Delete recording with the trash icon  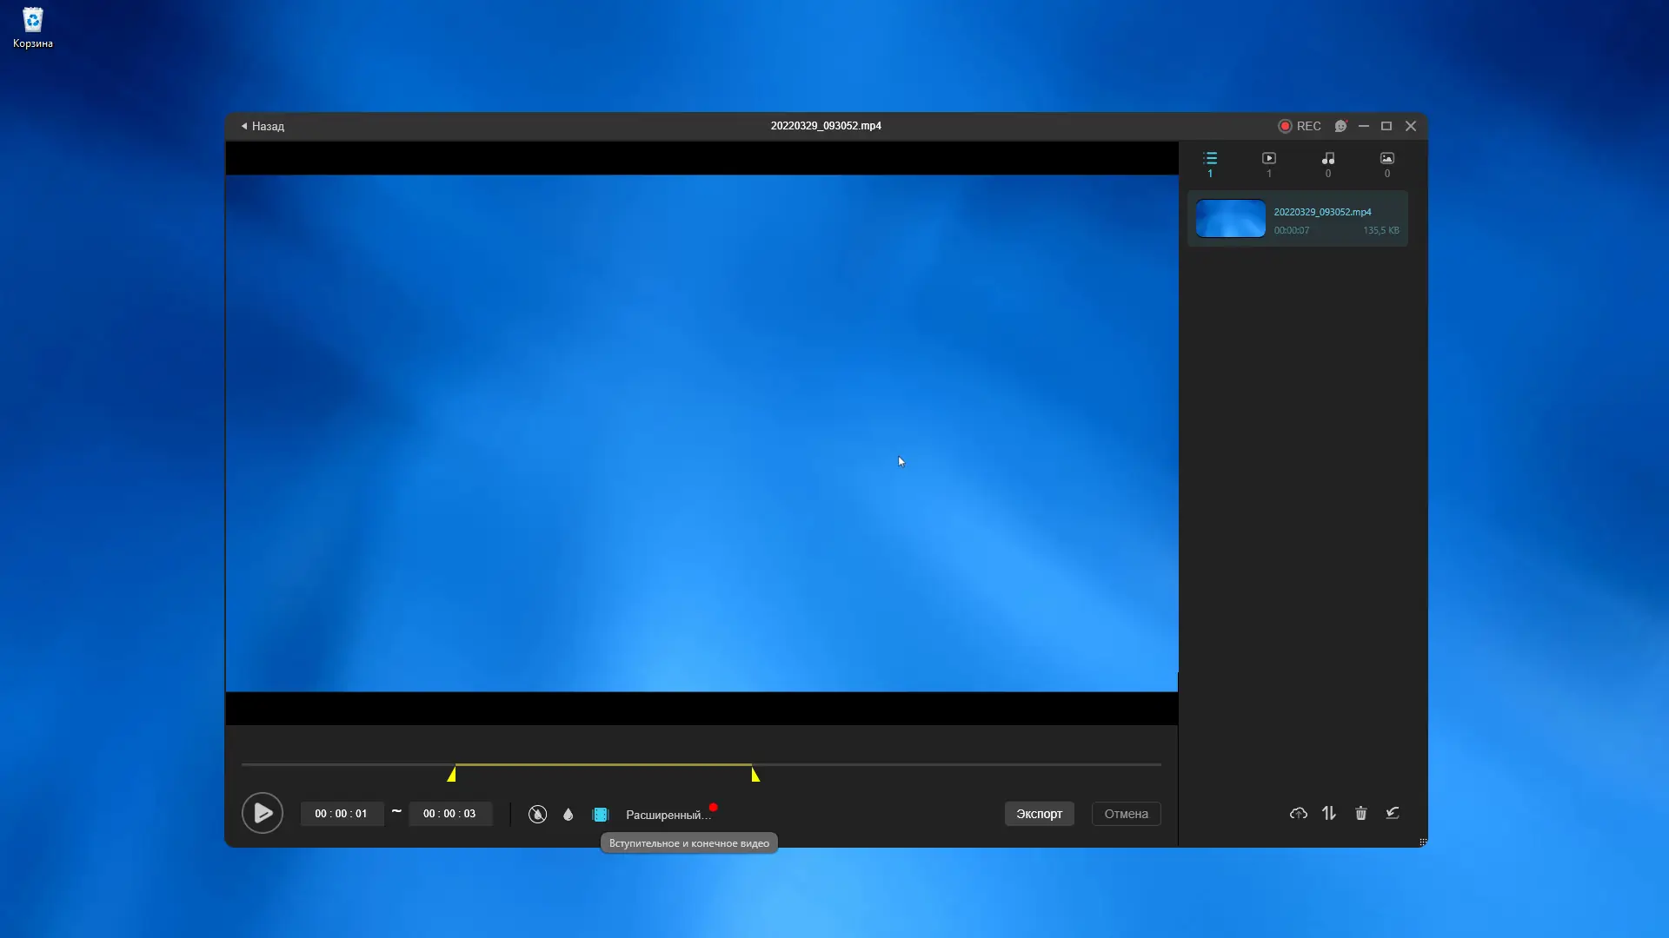(x=1361, y=813)
